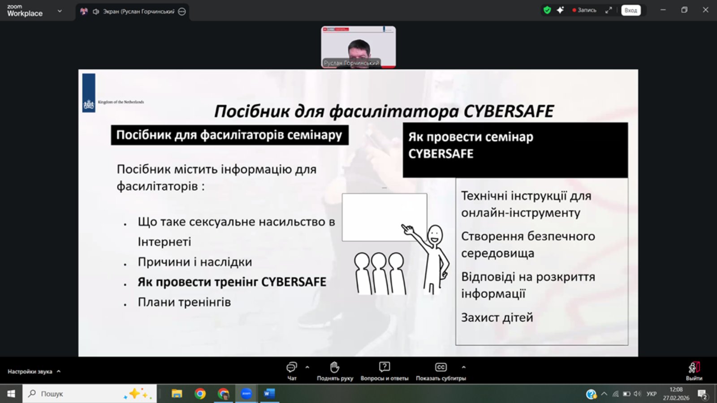Toggle the Show Subtitles CC button
This screenshot has width=717, height=403.
(x=441, y=368)
